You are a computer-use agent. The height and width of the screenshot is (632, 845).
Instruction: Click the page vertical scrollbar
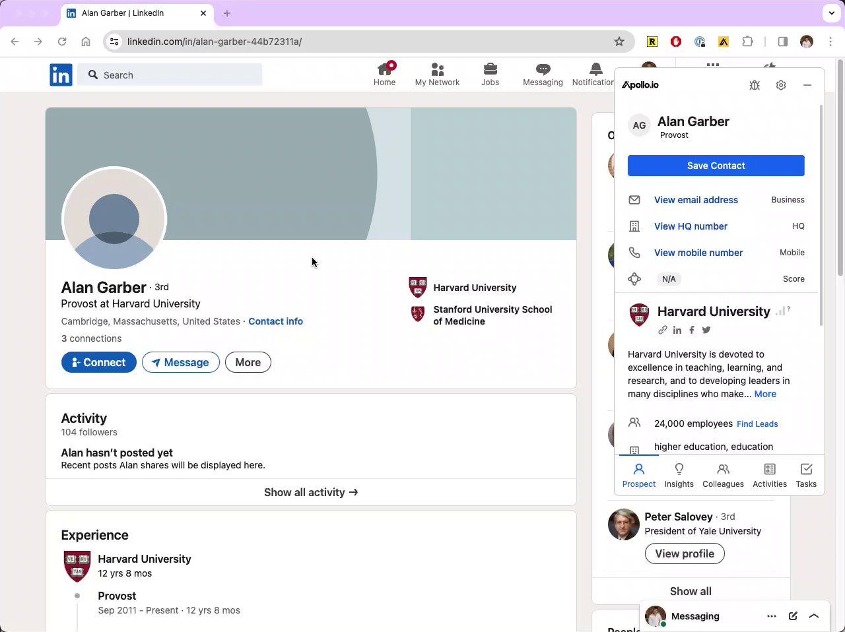pos(840,168)
